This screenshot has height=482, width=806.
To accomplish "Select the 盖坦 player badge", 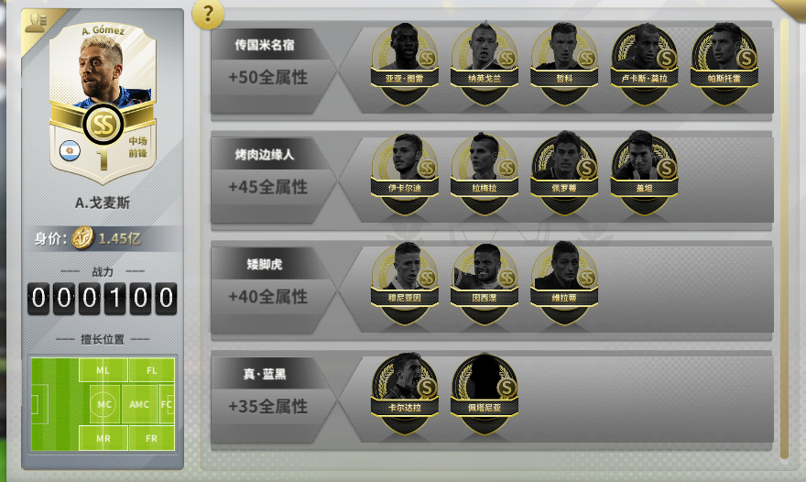I will 644,174.
